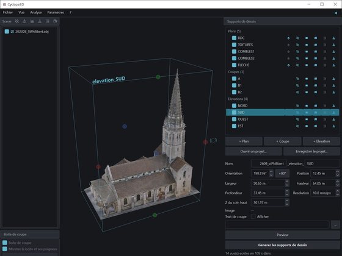
Task: Enable the Afficher trait de coupe checkbox
Action: 253,216
